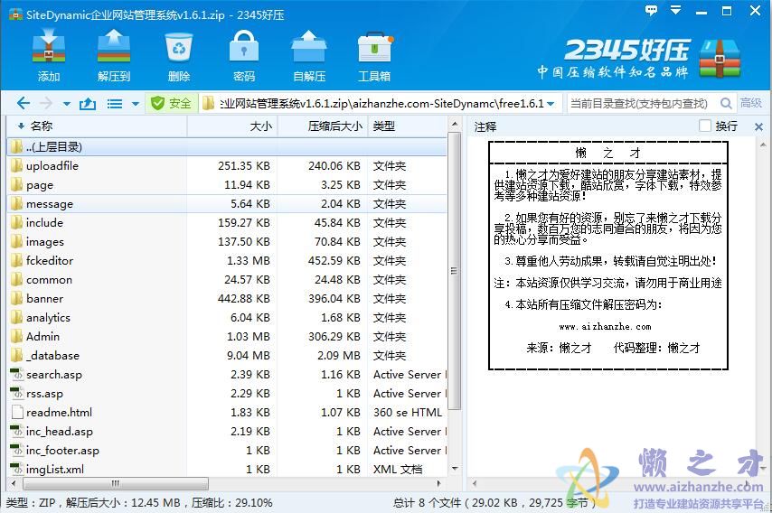Click horizontal scrollbar right arrow

[438, 483]
